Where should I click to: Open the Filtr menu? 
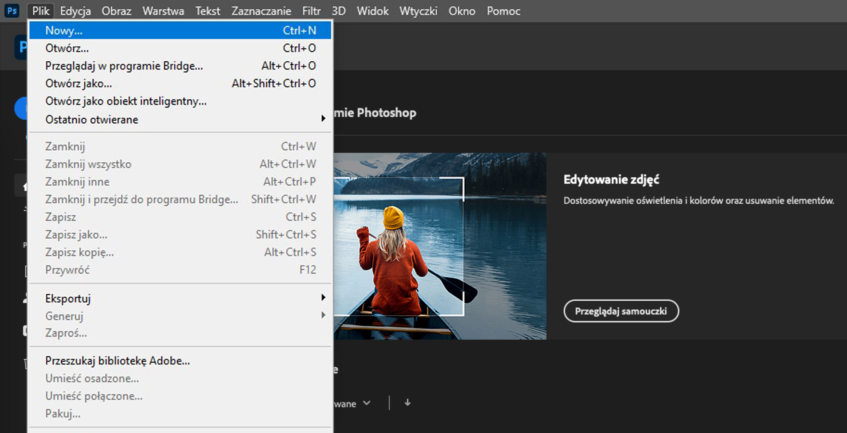[311, 11]
